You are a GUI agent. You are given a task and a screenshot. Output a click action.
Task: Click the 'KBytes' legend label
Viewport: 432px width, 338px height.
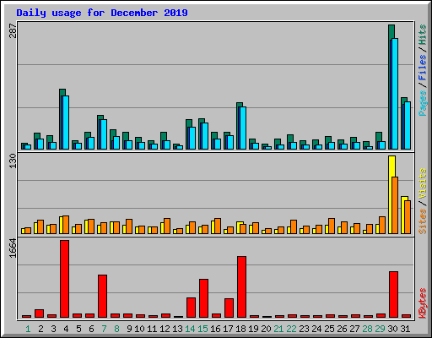(423, 303)
